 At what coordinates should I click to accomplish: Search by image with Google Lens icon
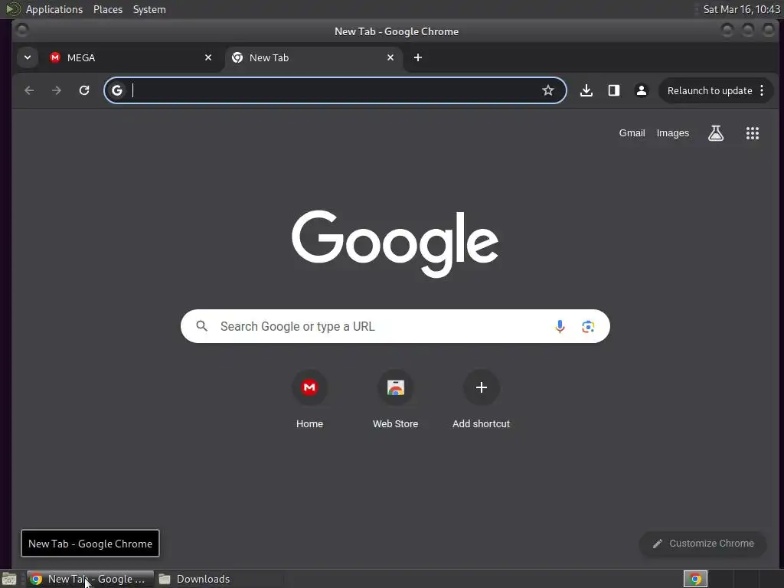(588, 326)
